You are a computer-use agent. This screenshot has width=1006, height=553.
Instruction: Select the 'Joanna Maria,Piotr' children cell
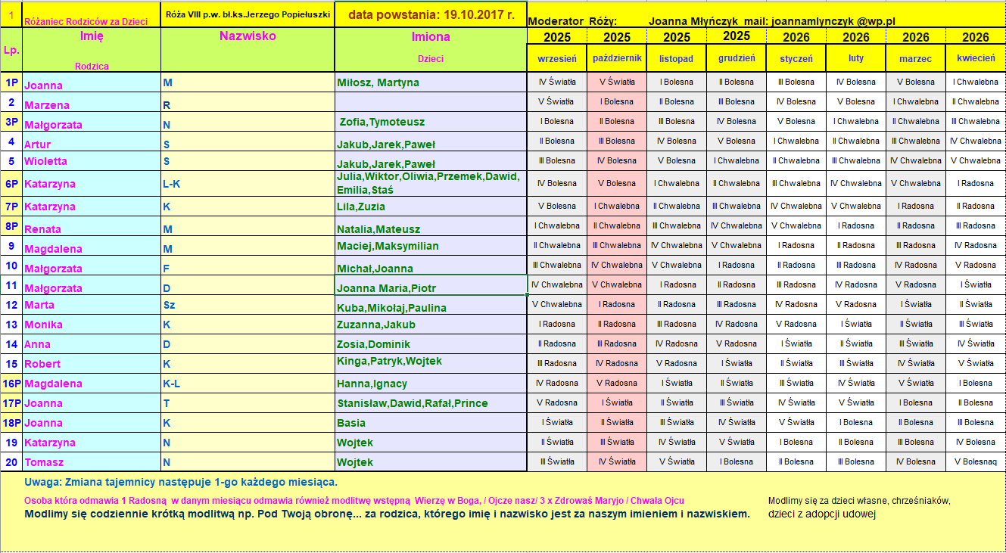[386, 287]
